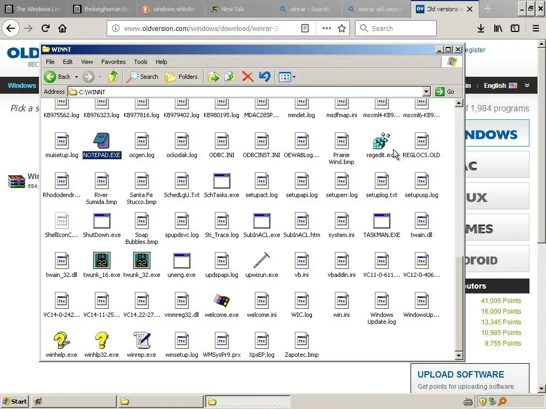This screenshot has height=409, width=546.
Task: Open the View menu
Action: 87,62
